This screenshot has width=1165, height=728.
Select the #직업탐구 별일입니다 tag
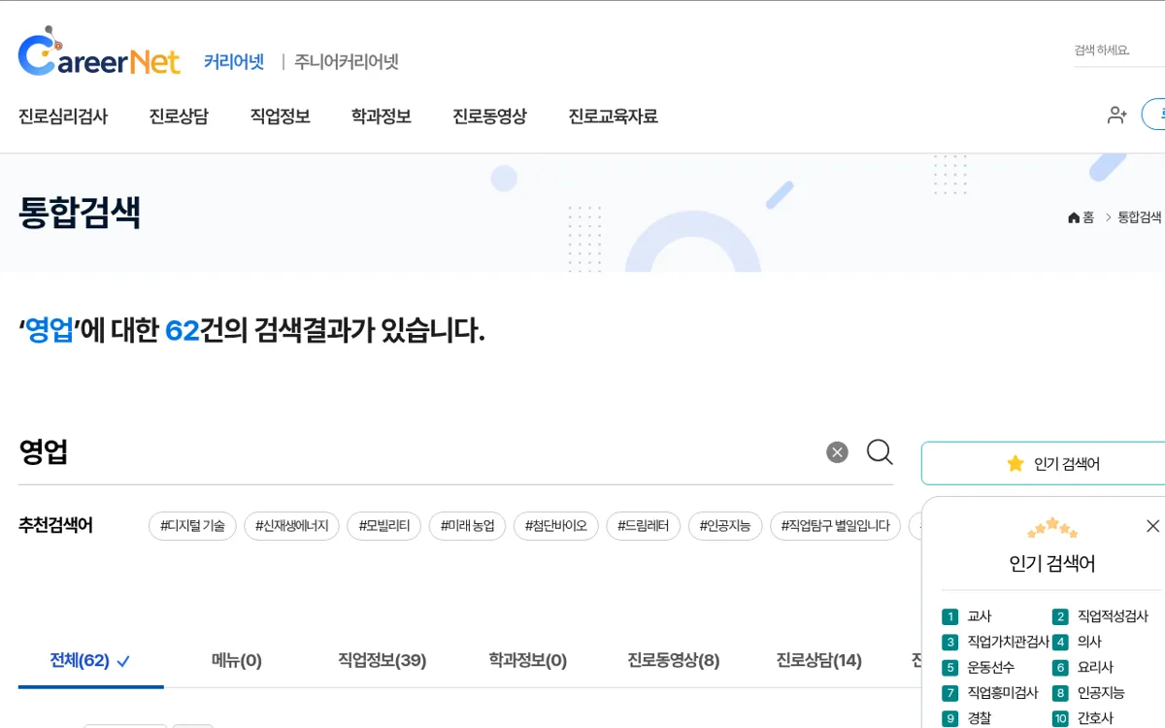(x=835, y=526)
